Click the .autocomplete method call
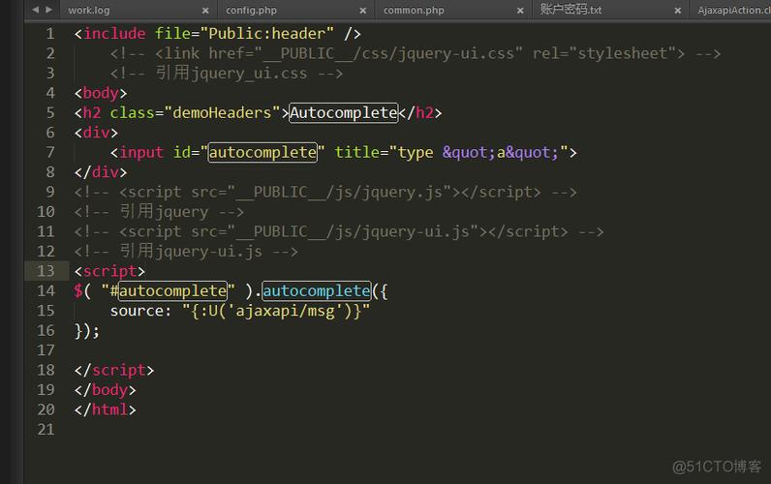The image size is (771, 484). click(316, 291)
